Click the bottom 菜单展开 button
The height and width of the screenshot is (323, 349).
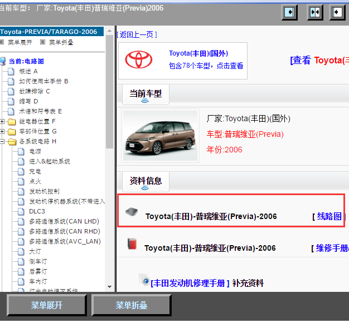pos(47,306)
